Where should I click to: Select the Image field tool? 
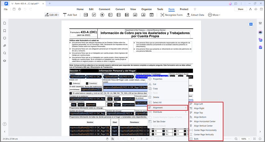click(x=135, y=15)
